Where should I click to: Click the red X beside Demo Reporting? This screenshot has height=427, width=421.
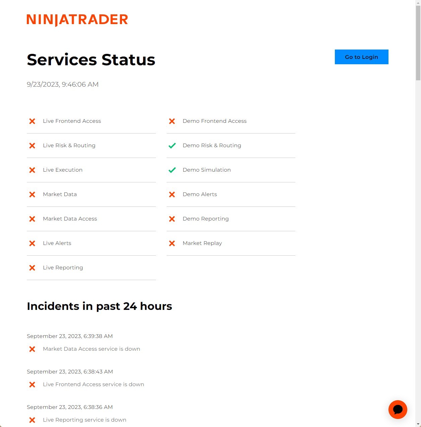pos(172,219)
